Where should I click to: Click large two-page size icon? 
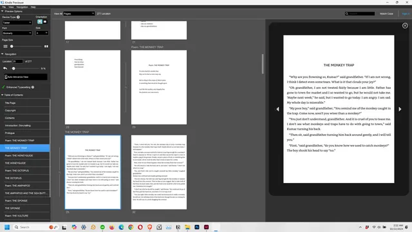46,46
